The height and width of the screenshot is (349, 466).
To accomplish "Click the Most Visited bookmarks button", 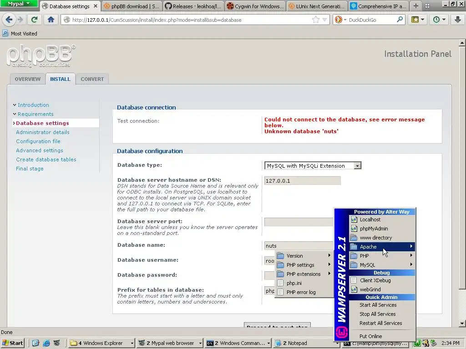I will click(20, 34).
